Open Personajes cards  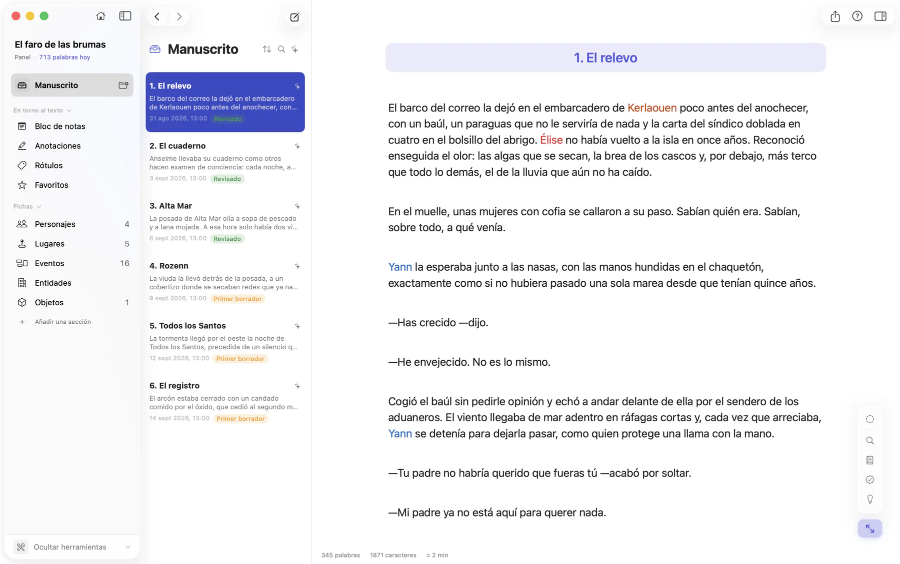click(72, 224)
